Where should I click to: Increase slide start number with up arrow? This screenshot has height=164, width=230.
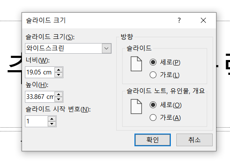pyautogui.click(x=52, y=119)
